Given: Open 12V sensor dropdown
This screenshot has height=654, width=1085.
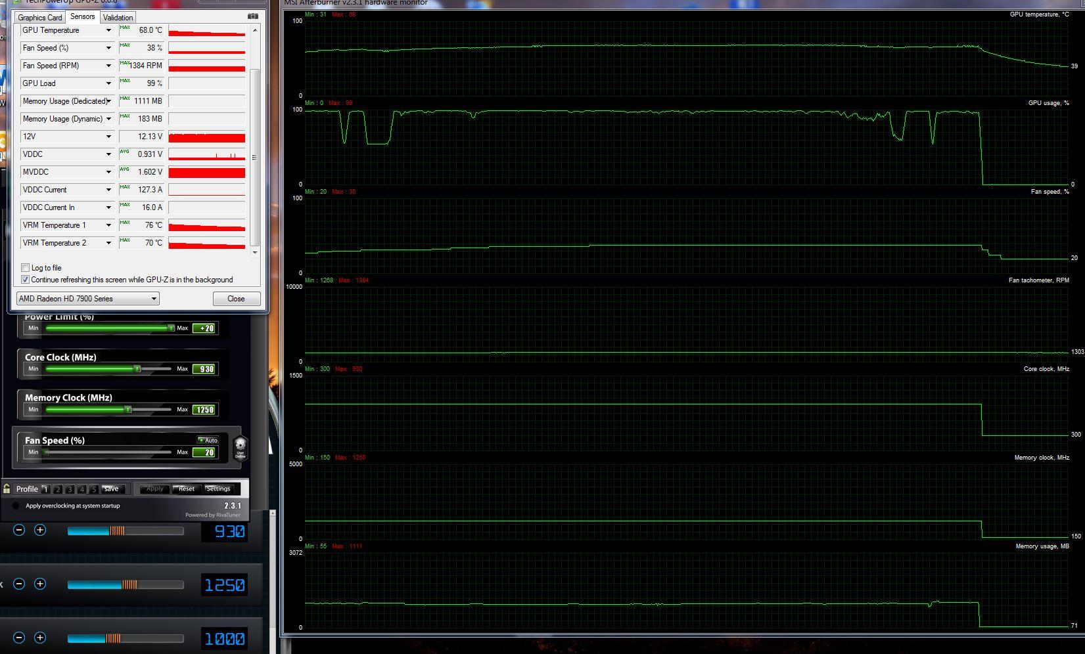Looking at the screenshot, I should [108, 137].
